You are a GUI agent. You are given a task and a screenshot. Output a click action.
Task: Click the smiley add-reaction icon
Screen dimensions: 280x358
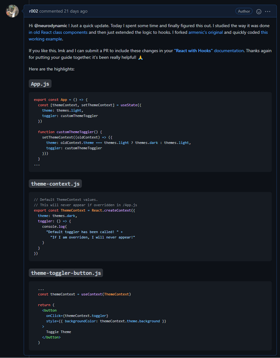[259, 11]
